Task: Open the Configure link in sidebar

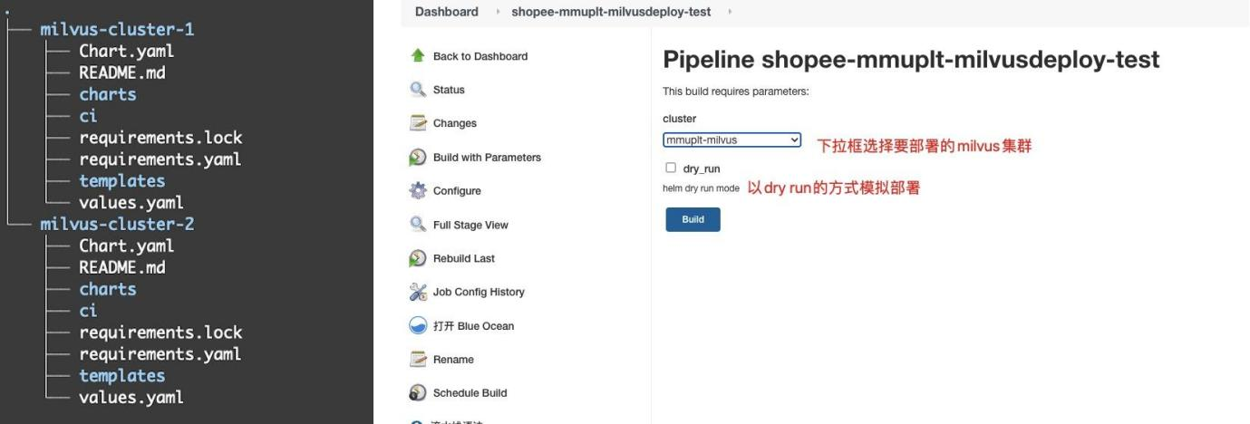Action: [x=457, y=191]
